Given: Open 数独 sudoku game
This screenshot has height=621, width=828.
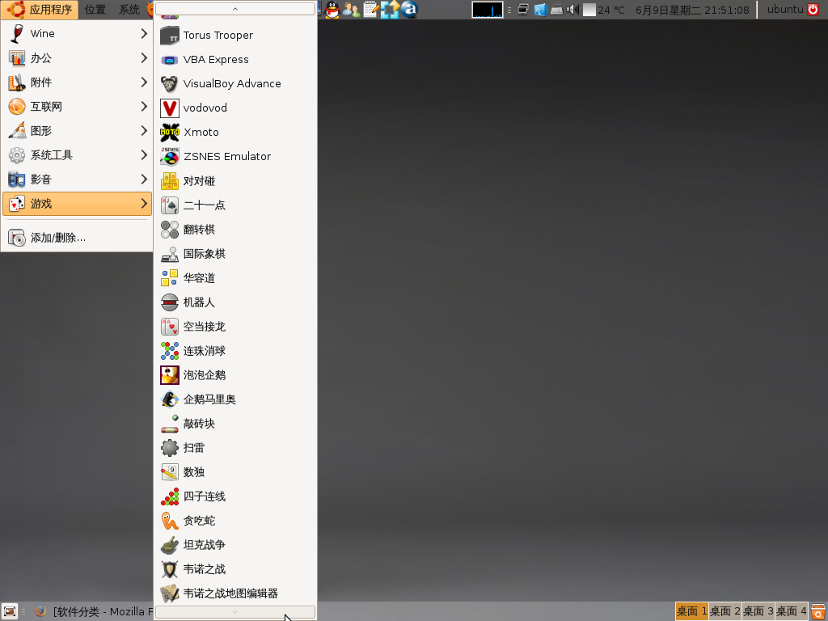Looking at the screenshot, I should pos(235,472).
